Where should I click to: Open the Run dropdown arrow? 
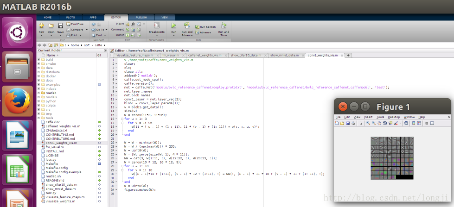pos(174,36)
